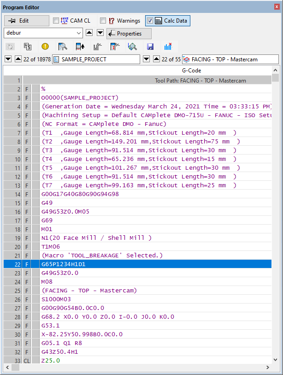This screenshot has height=375, width=283.
Task: Go to previous program line via up arrow beside 22 of 18978
Action: coord(18,59)
